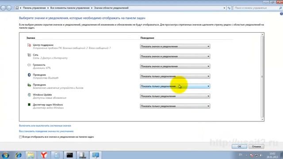Click the Громкость speaker icon in list
The width and height of the screenshot is (283, 159).
[x=29, y=65]
